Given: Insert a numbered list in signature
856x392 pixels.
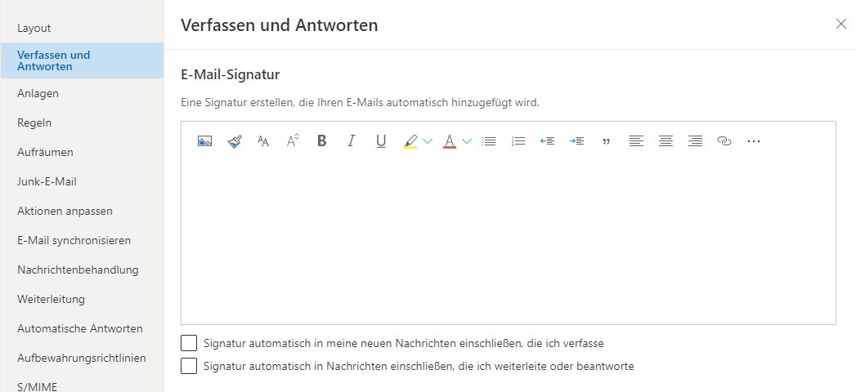Looking at the screenshot, I should pos(518,141).
